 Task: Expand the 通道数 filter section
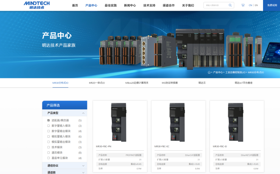pyautogui.click(x=65, y=172)
